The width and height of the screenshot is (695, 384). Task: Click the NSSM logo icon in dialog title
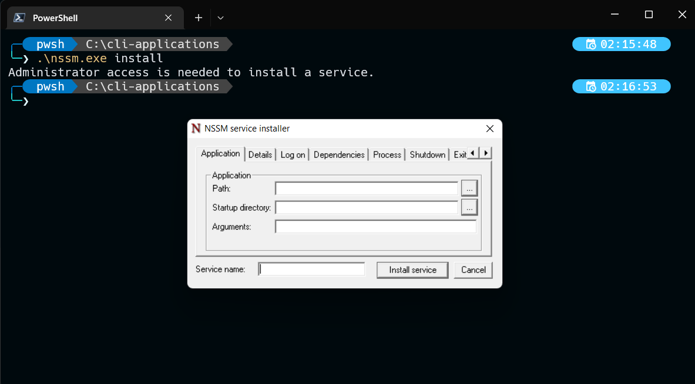coord(196,129)
